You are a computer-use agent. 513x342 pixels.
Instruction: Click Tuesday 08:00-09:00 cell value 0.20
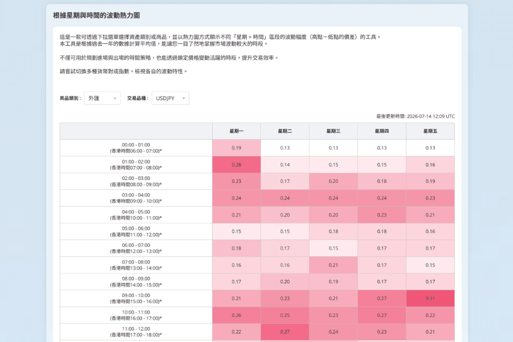click(285, 282)
